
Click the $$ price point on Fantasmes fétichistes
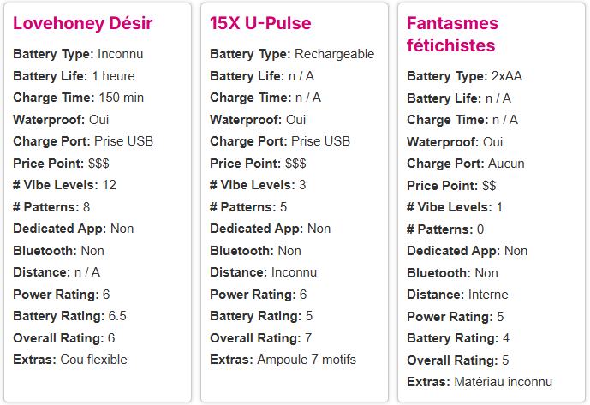[x=489, y=185]
